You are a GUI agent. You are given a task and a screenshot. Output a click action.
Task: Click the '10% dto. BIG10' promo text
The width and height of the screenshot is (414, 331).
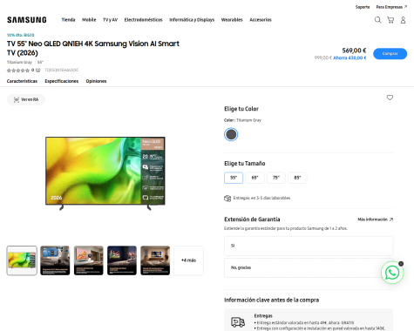pos(21,35)
